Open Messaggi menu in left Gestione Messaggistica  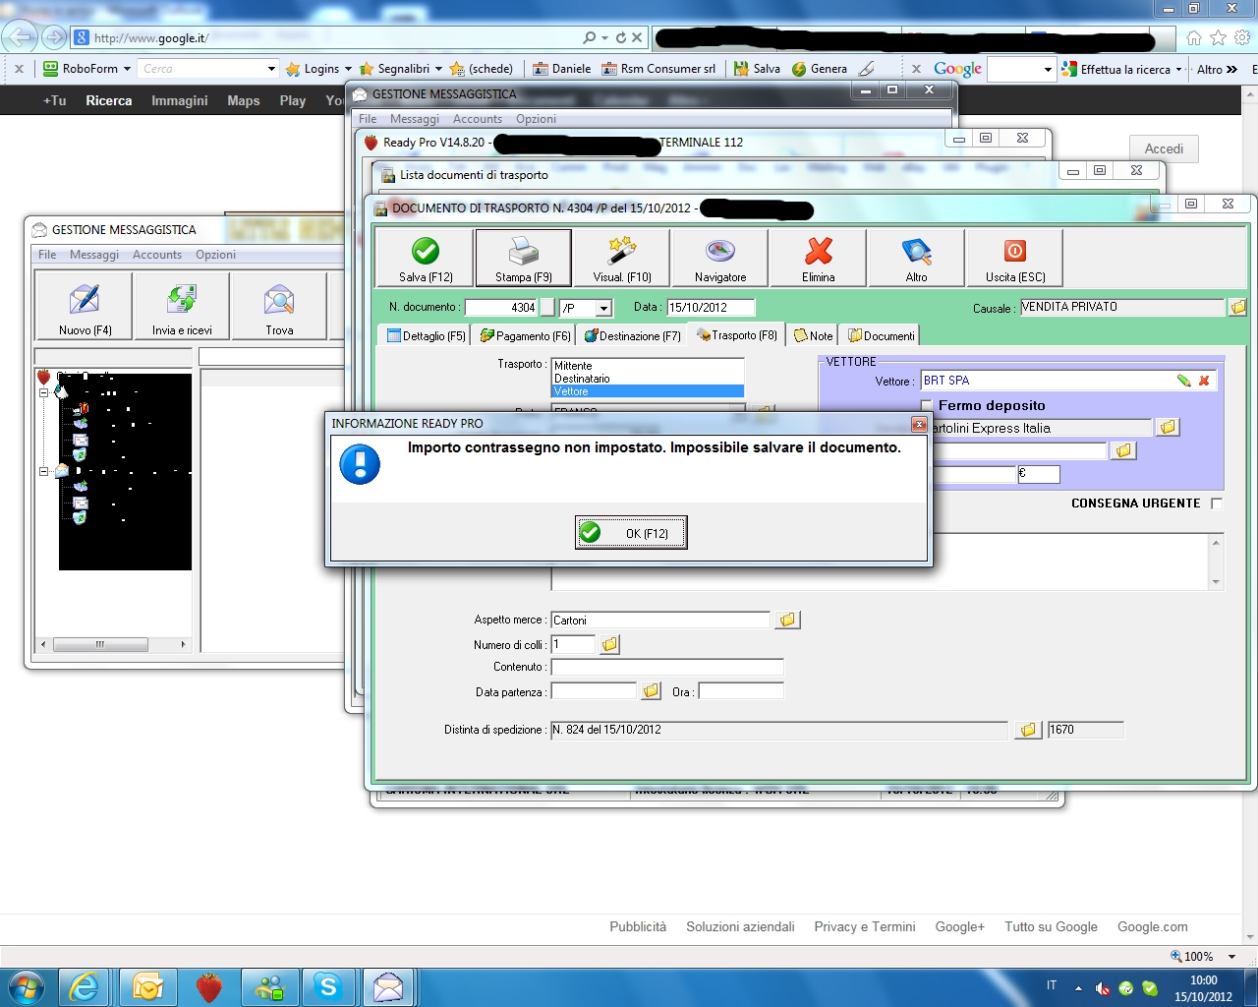click(x=94, y=255)
